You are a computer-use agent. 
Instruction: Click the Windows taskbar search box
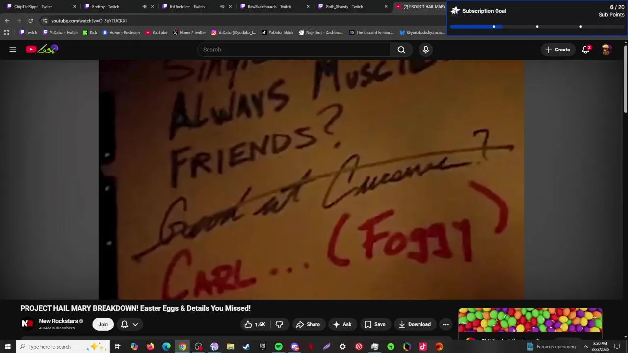pos(63,347)
